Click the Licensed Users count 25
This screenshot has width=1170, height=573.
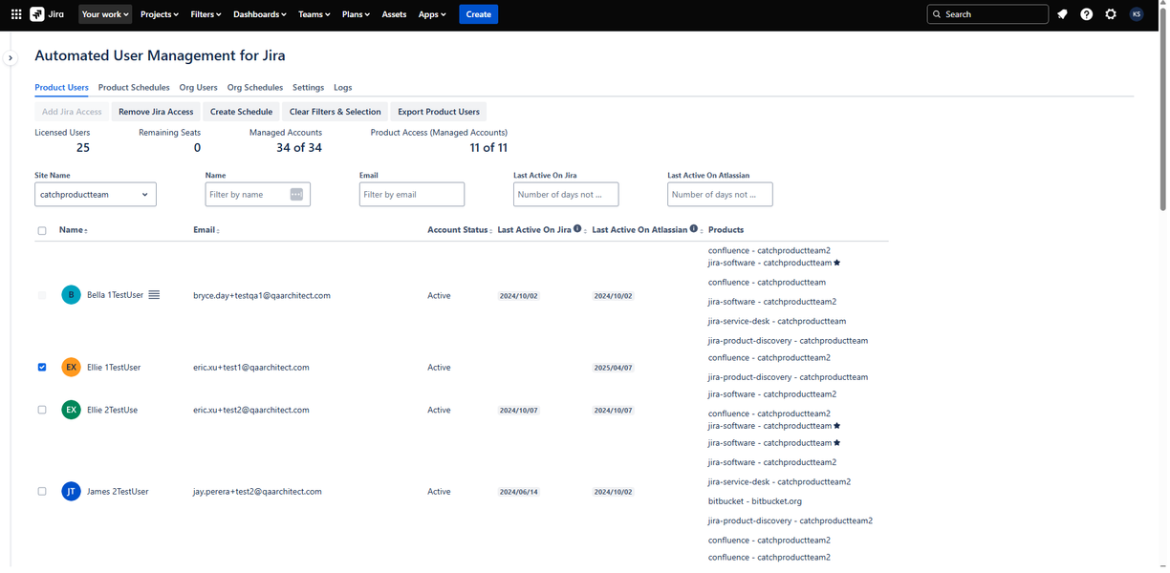point(83,148)
